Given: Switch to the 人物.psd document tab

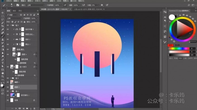Looking at the screenshot, I should coord(88,9).
